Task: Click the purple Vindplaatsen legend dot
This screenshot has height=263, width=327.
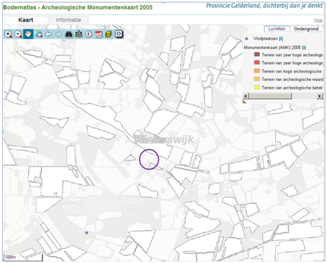Action: click(x=246, y=39)
